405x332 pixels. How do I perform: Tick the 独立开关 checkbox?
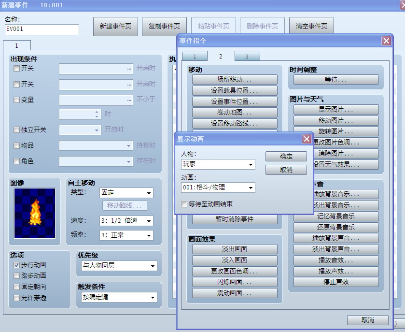pos(16,130)
